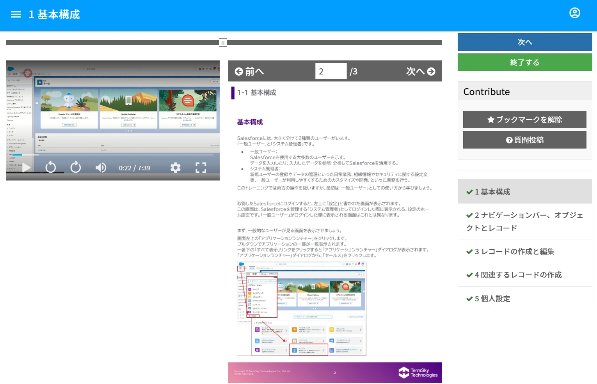This screenshot has width=597, height=384.
Task: Click the slide page number field
Action: tap(331, 71)
